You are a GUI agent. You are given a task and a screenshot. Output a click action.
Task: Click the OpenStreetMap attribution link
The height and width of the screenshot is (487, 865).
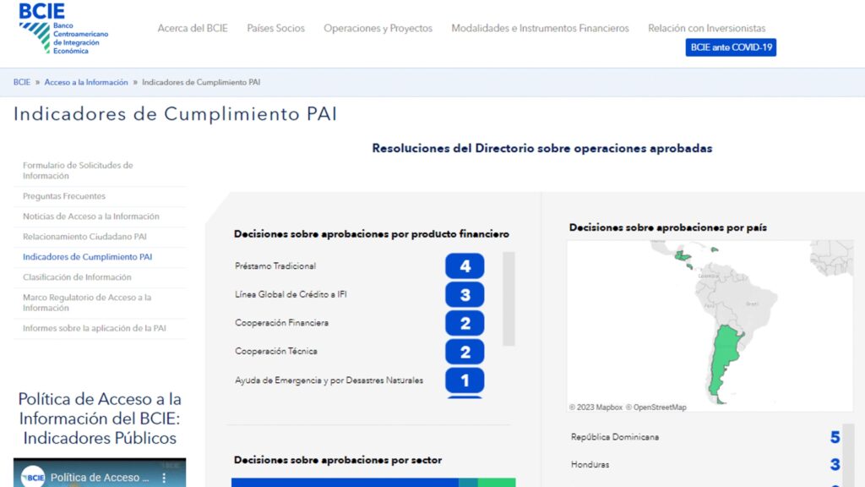click(659, 407)
